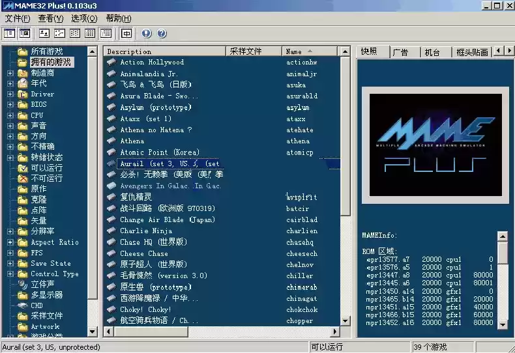The image size is (515, 353).
Task: Open the About info toolbar icon
Action: pyautogui.click(x=147, y=33)
